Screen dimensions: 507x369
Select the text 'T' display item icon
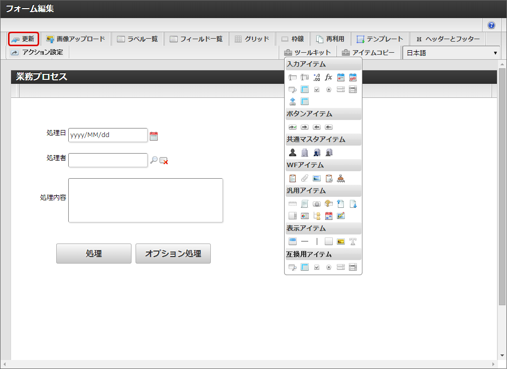pyautogui.click(x=353, y=241)
